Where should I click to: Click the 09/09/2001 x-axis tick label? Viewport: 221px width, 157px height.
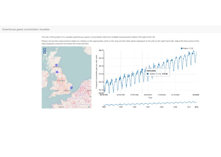[x=148, y=95]
